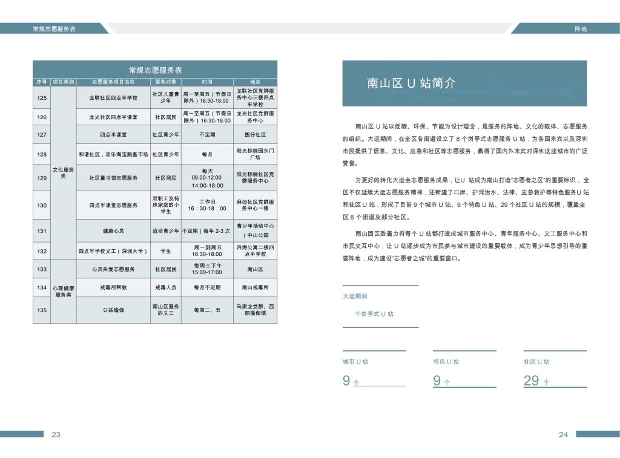Click the '四海公寓二楼四点半学校' location cell
This screenshot has width=620, height=458.
(255, 251)
